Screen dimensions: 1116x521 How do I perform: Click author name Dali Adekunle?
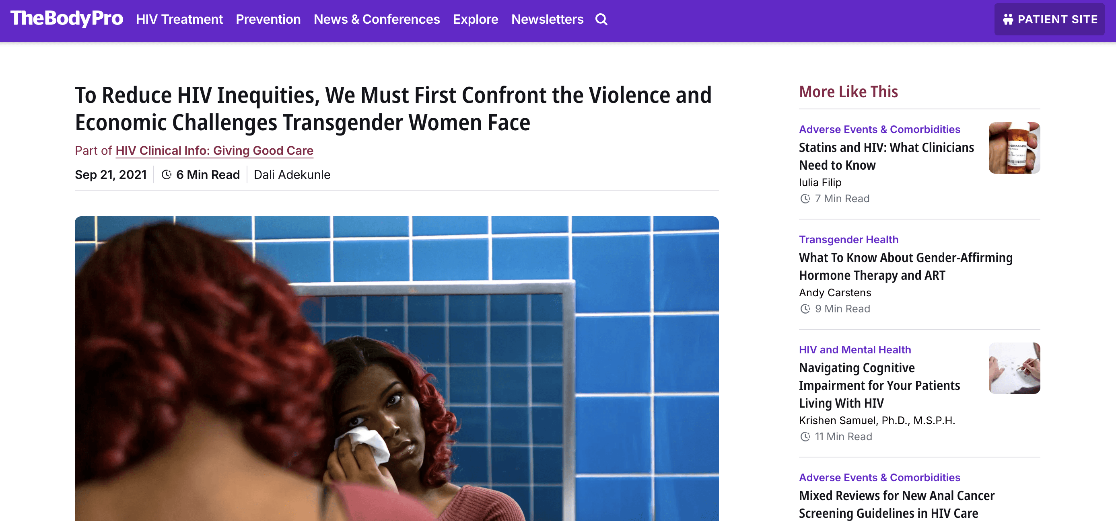292,174
